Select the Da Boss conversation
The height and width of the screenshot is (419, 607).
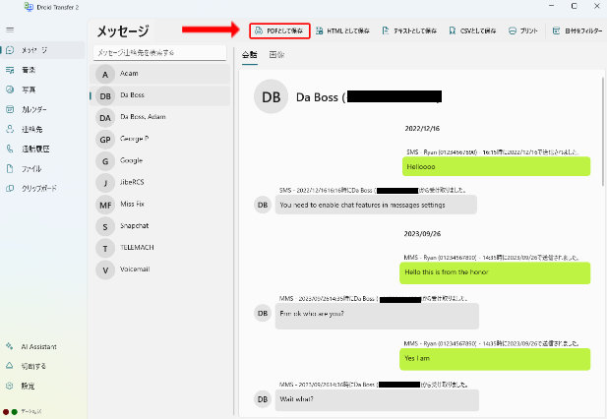(159, 95)
